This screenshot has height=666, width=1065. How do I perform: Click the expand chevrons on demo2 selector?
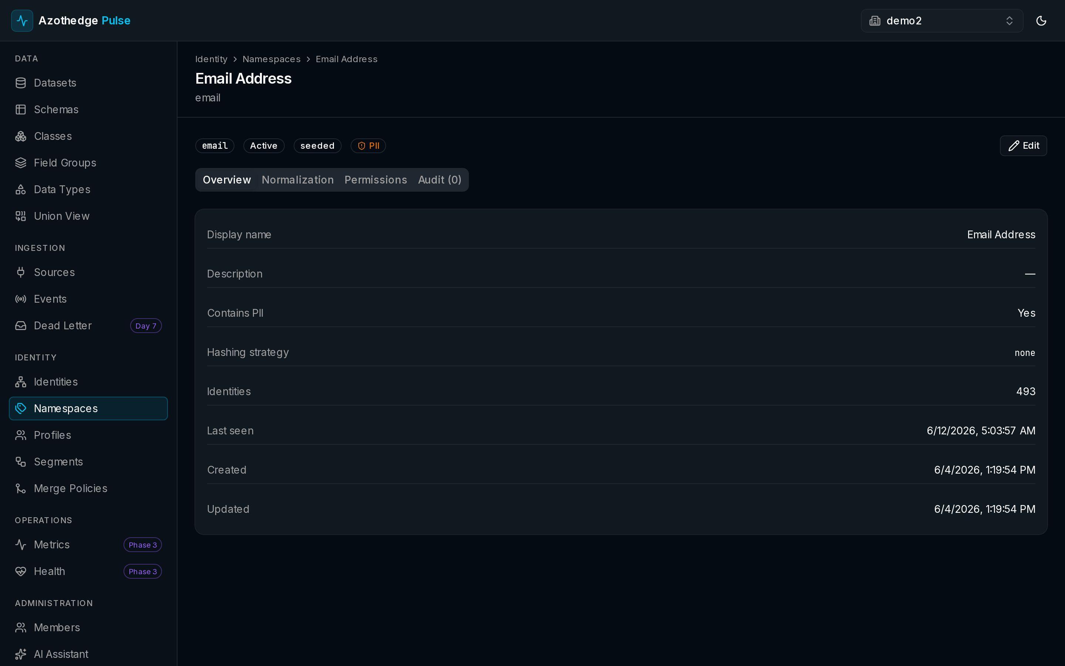pyautogui.click(x=1009, y=21)
